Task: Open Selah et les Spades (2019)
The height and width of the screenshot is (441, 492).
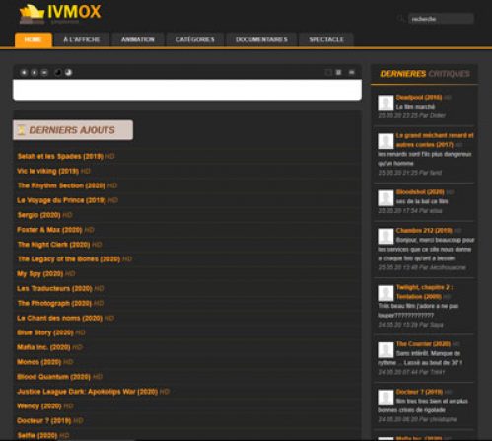Action: [x=60, y=156]
